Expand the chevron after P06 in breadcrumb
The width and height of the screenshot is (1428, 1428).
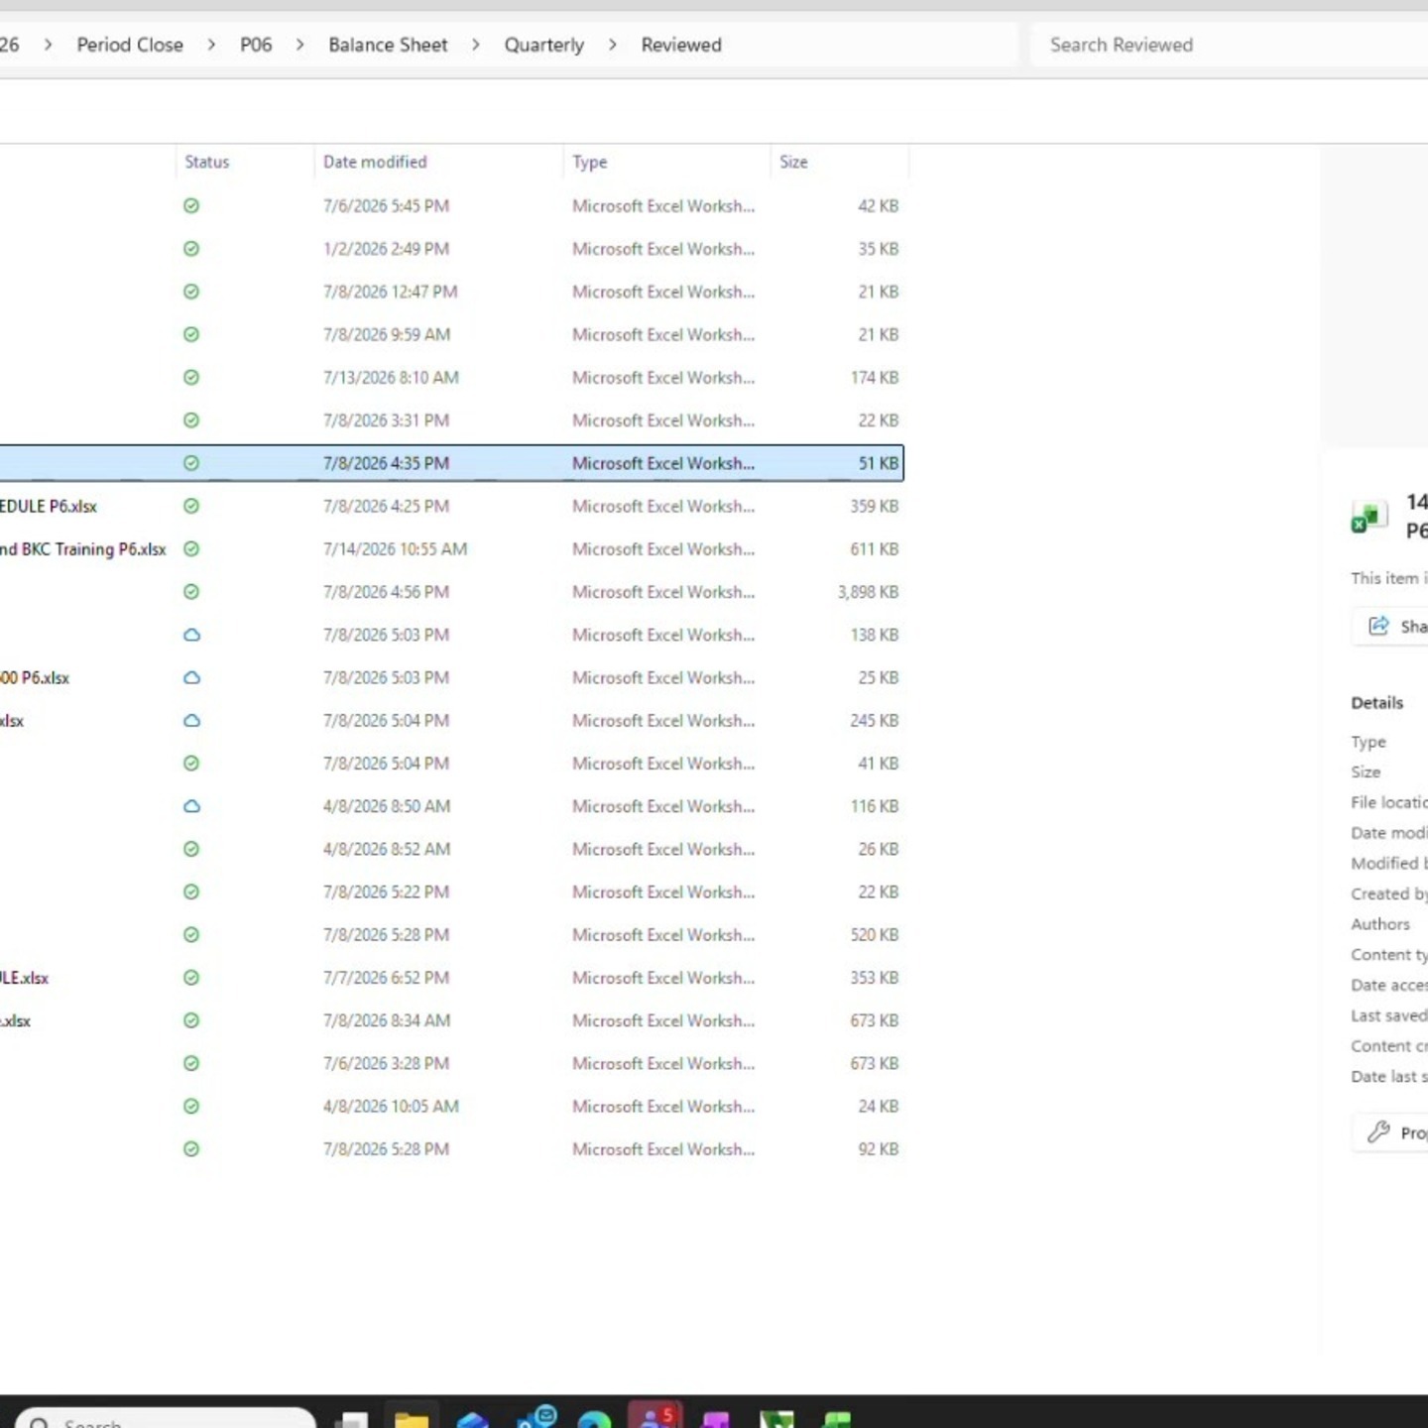(x=299, y=45)
